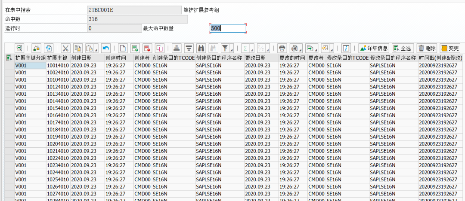Image resolution: width=465 pixels, height=201 pixels.
Task: Click the 创建条目的程序名称 column header
Action: [x=220, y=58]
